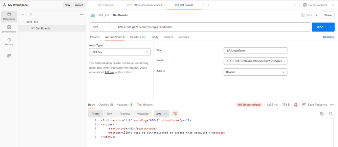Click the 1295 ms response time

(272, 105)
